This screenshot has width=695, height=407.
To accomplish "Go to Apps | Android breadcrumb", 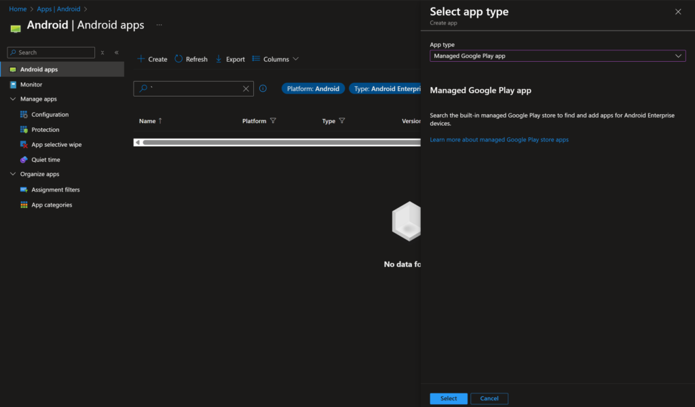I will pos(58,9).
